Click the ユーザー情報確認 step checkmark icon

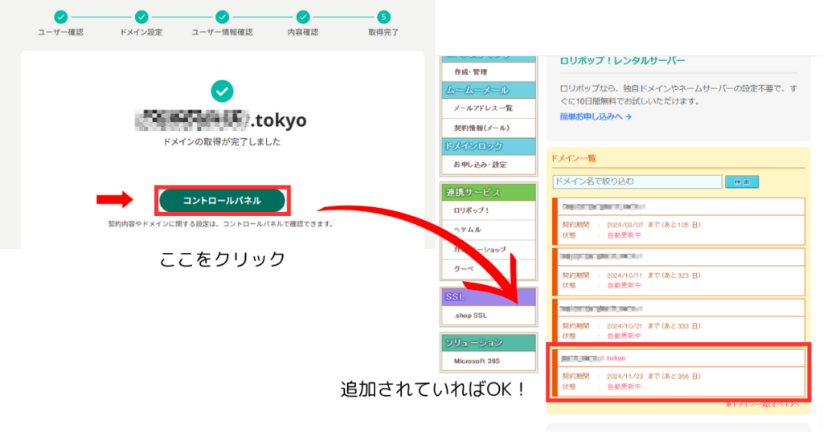(223, 17)
